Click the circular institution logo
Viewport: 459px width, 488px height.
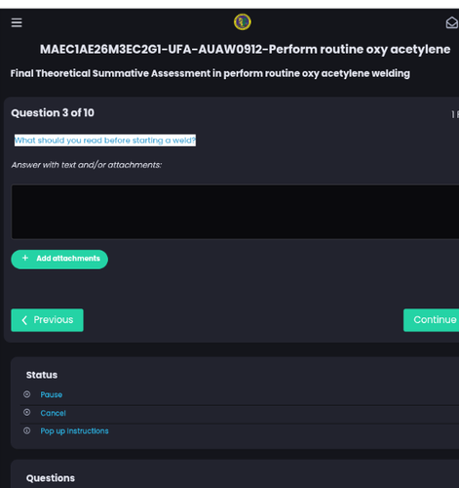click(243, 21)
